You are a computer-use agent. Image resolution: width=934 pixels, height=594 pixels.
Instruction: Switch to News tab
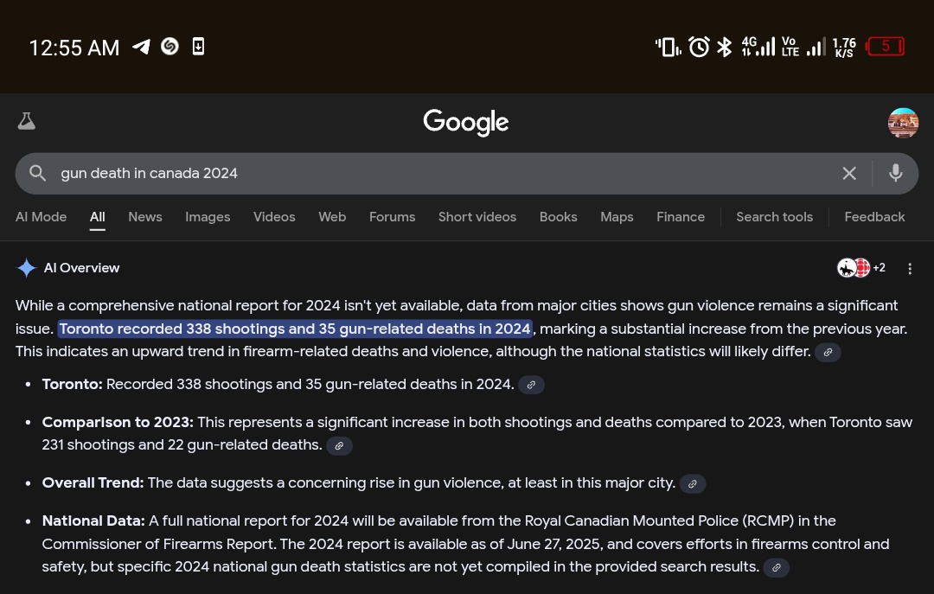coord(145,217)
